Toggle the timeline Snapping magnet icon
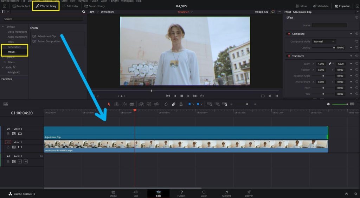The image size is (360, 198). pyautogui.click(x=166, y=104)
